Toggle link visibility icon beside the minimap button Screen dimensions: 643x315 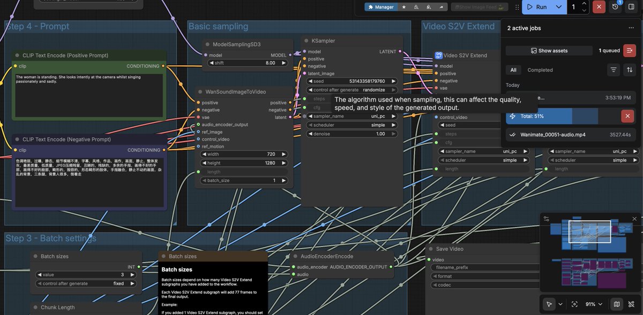point(631,304)
